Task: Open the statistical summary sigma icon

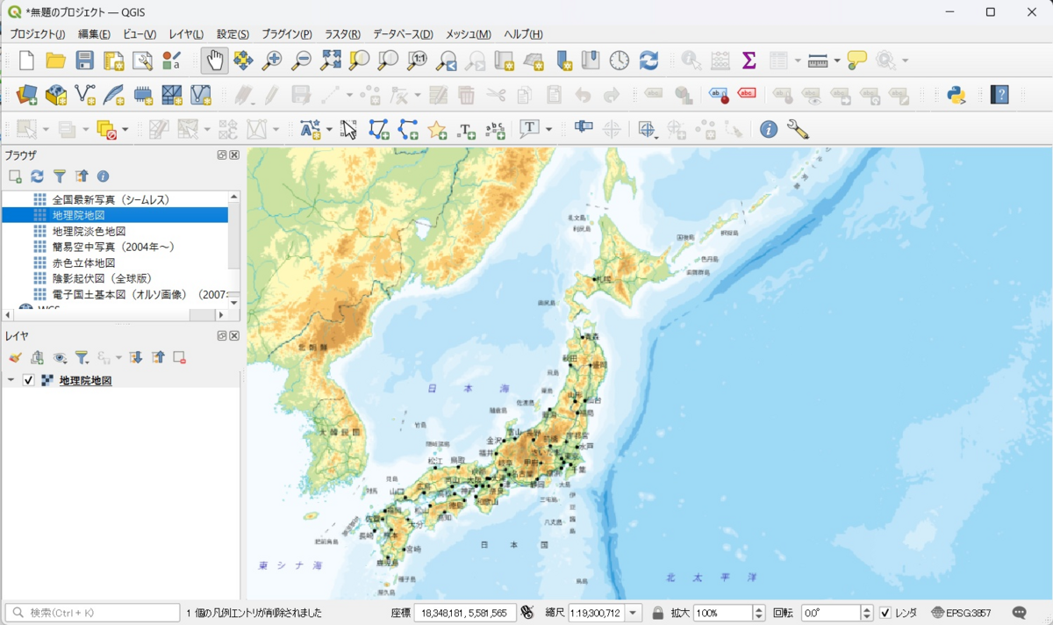Action: (749, 61)
